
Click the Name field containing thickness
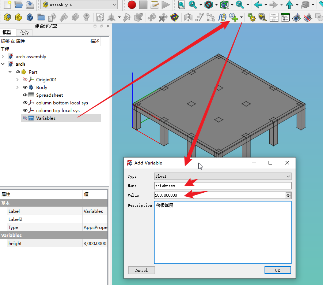[x=223, y=186]
